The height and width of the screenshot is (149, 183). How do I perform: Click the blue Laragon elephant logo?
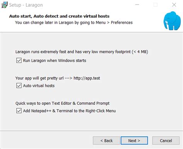click(x=172, y=21)
